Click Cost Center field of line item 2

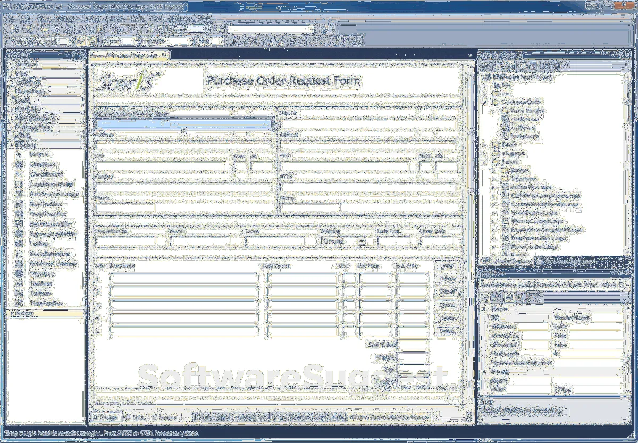pos(302,292)
